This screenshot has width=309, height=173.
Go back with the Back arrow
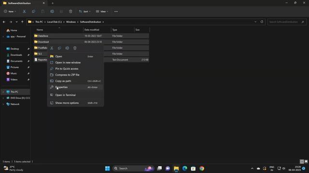click(4, 22)
